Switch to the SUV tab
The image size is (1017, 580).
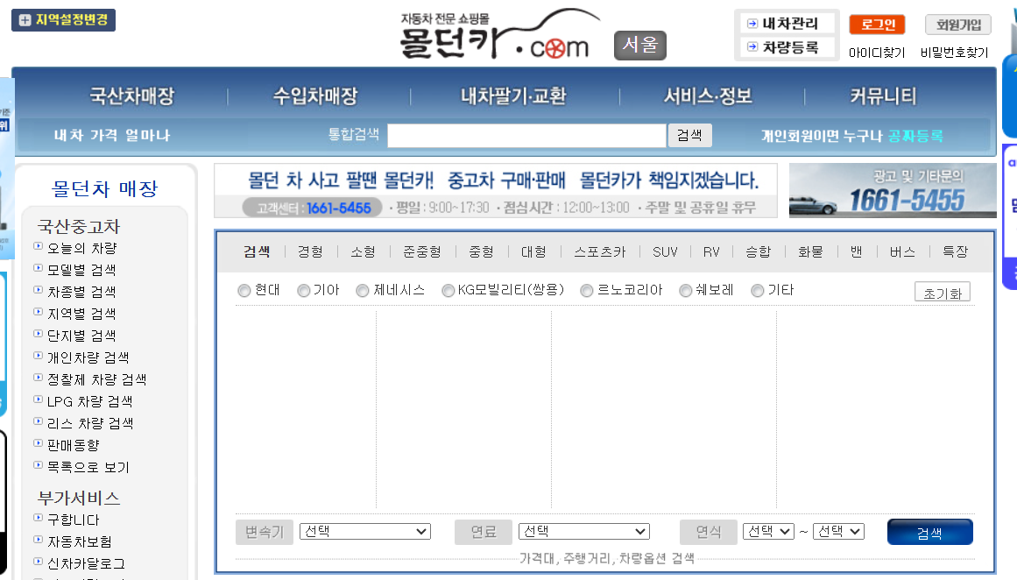666,251
